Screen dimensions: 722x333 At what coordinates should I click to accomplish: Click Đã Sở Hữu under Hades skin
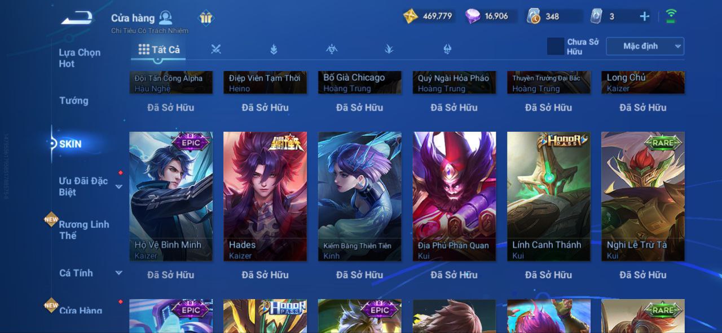point(265,275)
